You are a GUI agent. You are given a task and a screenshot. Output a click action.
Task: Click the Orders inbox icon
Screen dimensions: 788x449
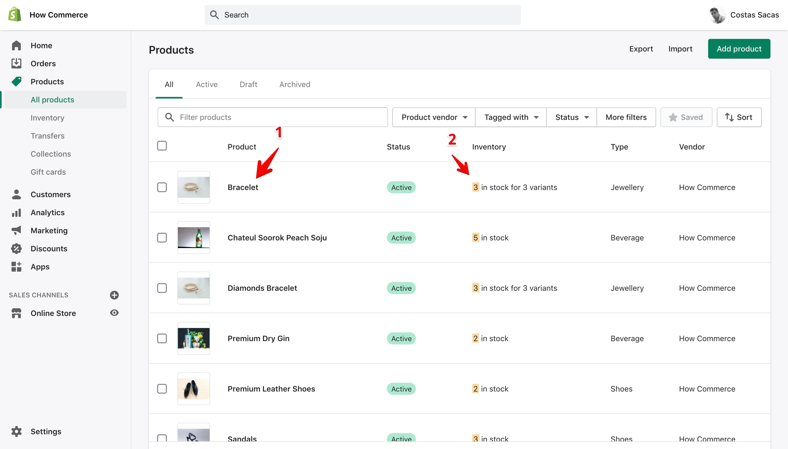click(16, 63)
